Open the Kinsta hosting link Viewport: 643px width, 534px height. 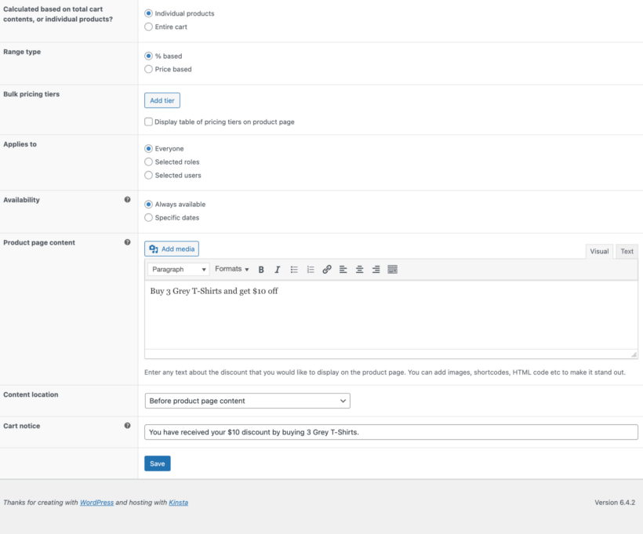coord(178,502)
